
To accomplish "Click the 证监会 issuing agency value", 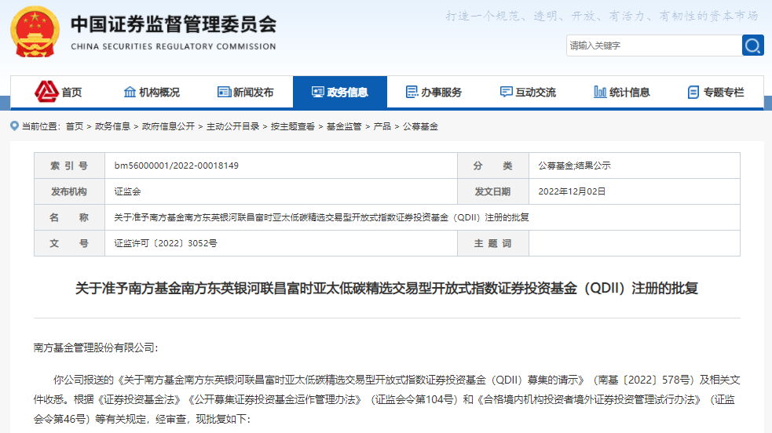I will [127, 191].
